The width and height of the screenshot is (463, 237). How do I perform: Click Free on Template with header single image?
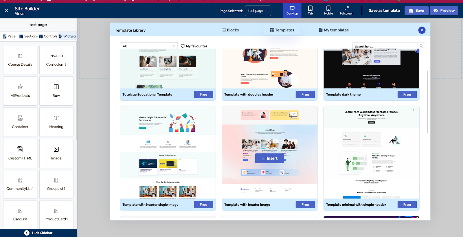[203, 205]
